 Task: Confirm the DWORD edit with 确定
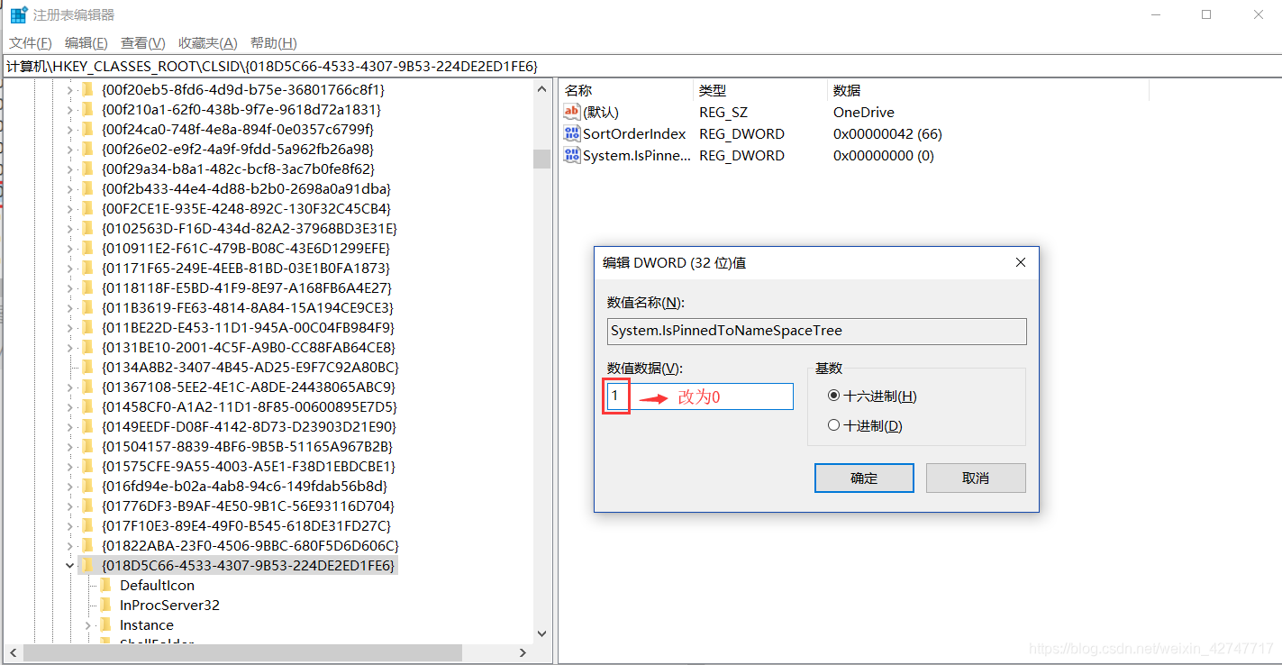pyautogui.click(x=864, y=478)
